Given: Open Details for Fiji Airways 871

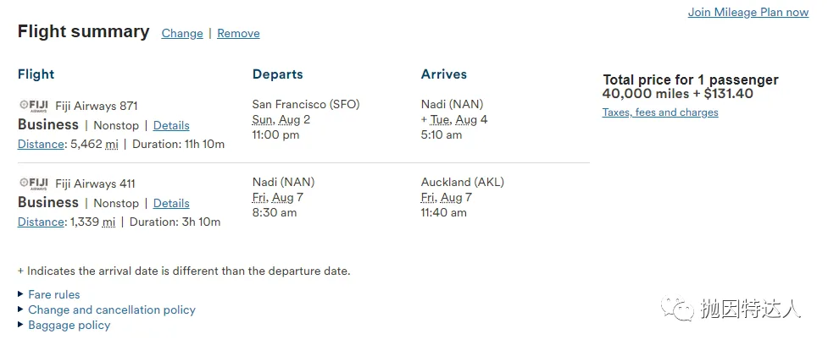Looking at the screenshot, I should (171, 125).
